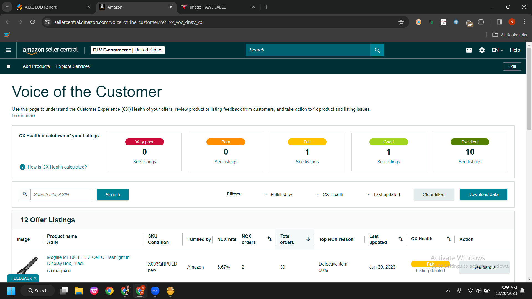
Task: Click the magnifier icon in title search box
Action: pos(25,194)
